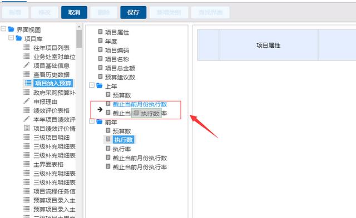
Task: Click field icon beside 项目编码
Action: 100,49
